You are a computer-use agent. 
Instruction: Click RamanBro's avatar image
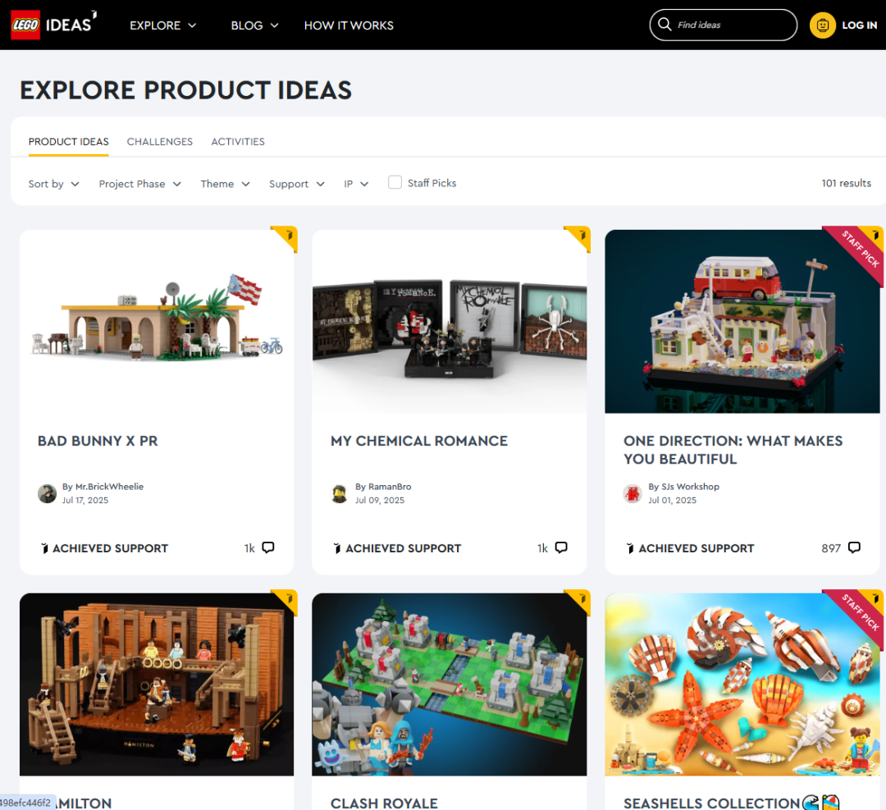coord(340,493)
